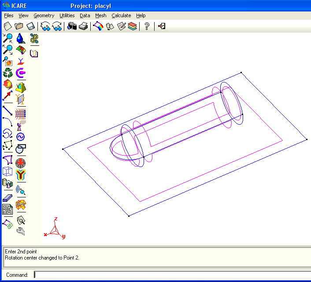311x282 pixels.
Task: Click the surface mesh generation icon
Action: point(7,224)
